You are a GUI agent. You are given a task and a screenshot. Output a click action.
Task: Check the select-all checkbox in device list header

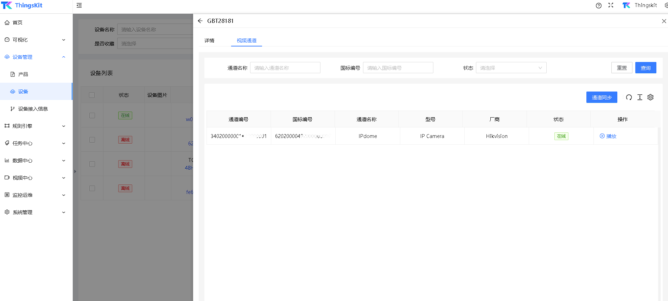[92, 95]
